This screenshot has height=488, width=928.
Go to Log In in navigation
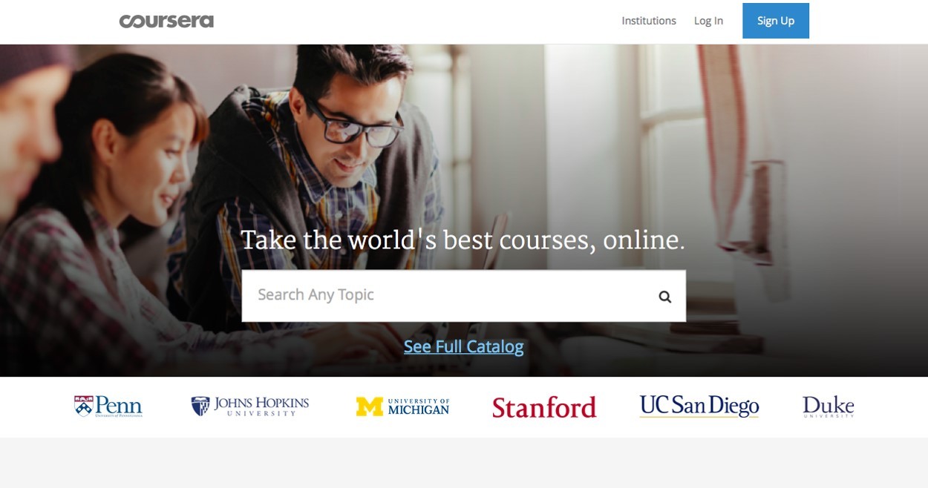click(x=708, y=21)
